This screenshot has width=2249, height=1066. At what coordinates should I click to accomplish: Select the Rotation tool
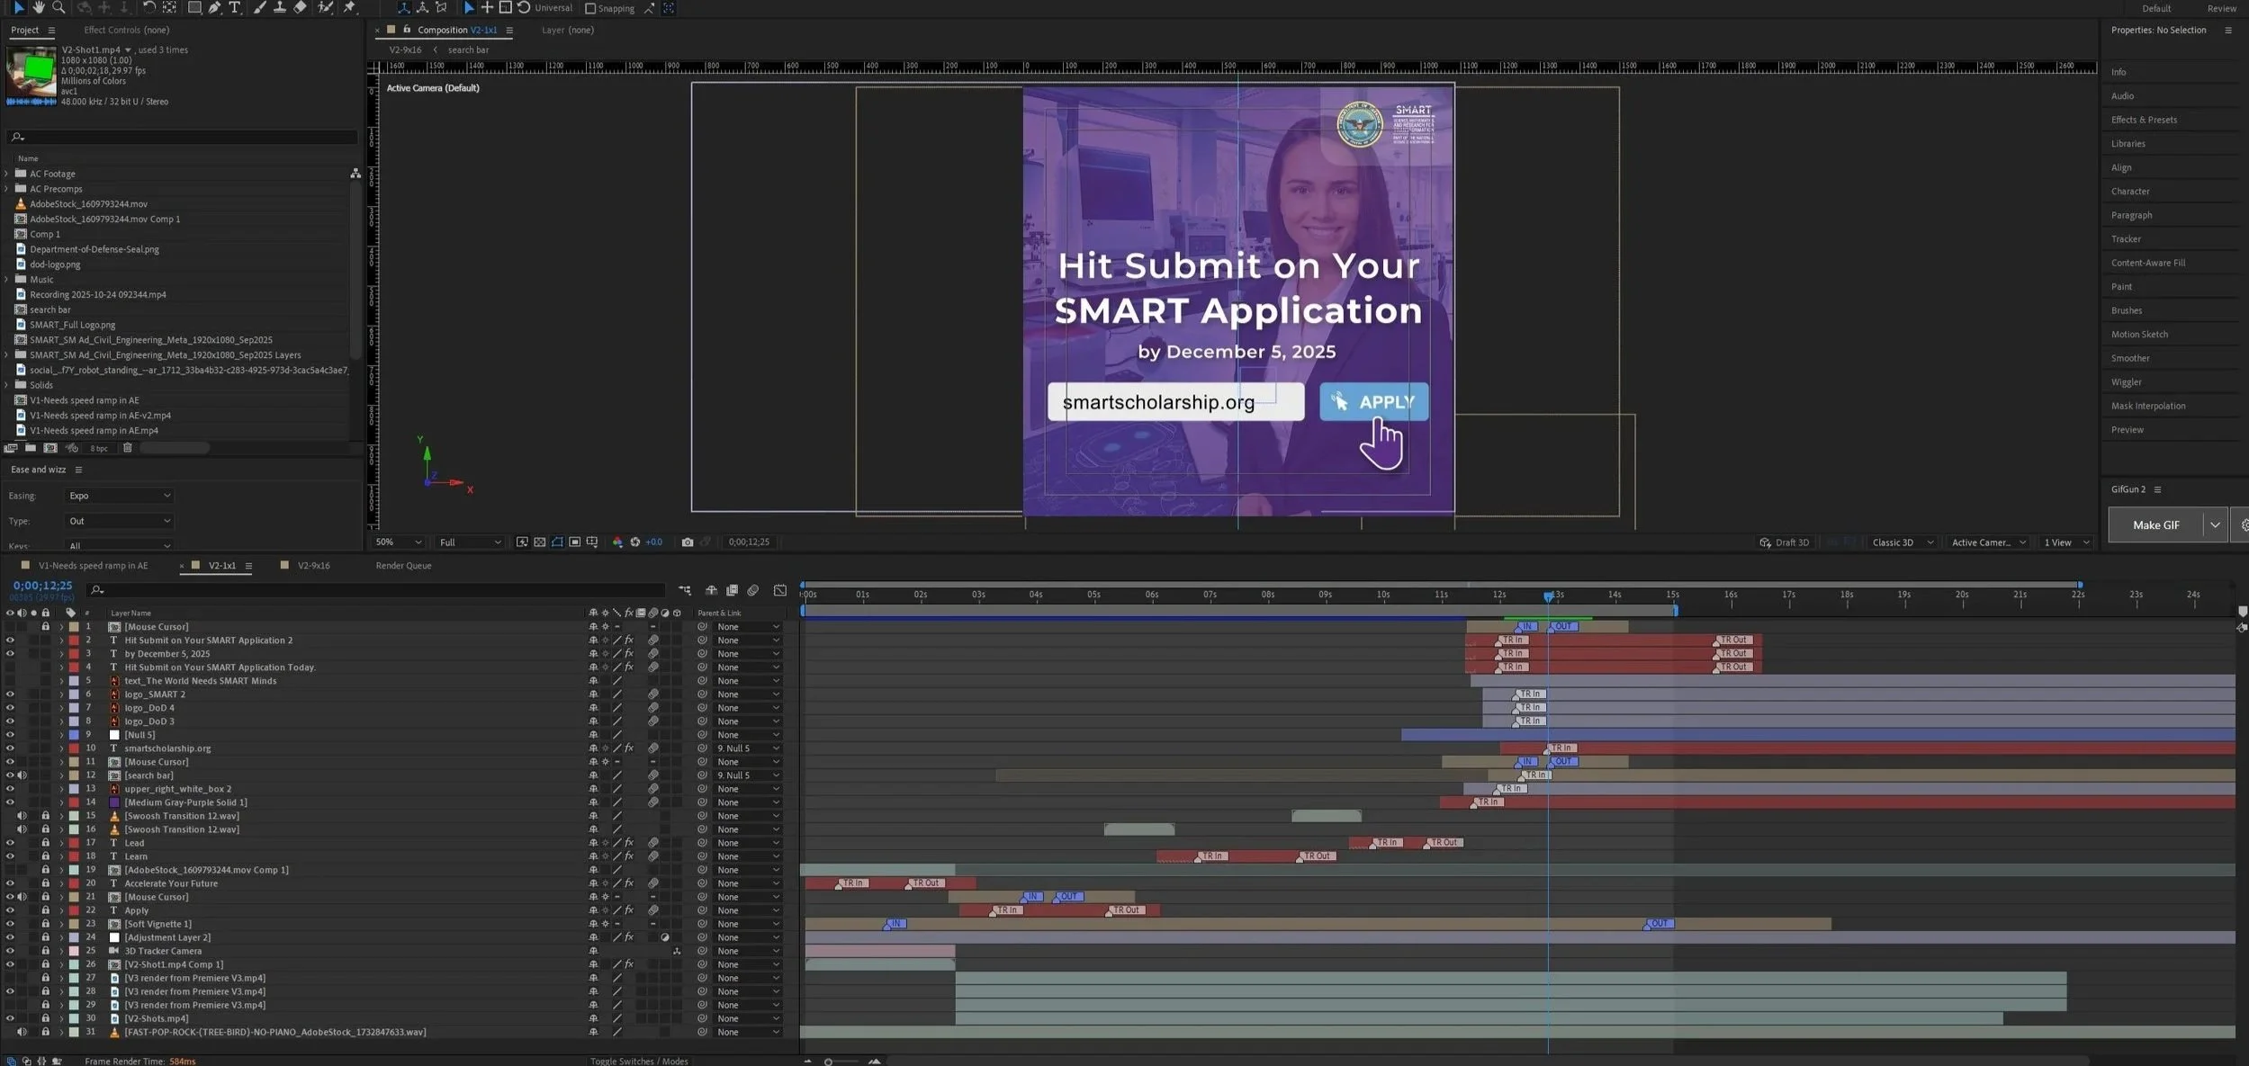pyautogui.click(x=149, y=7)
